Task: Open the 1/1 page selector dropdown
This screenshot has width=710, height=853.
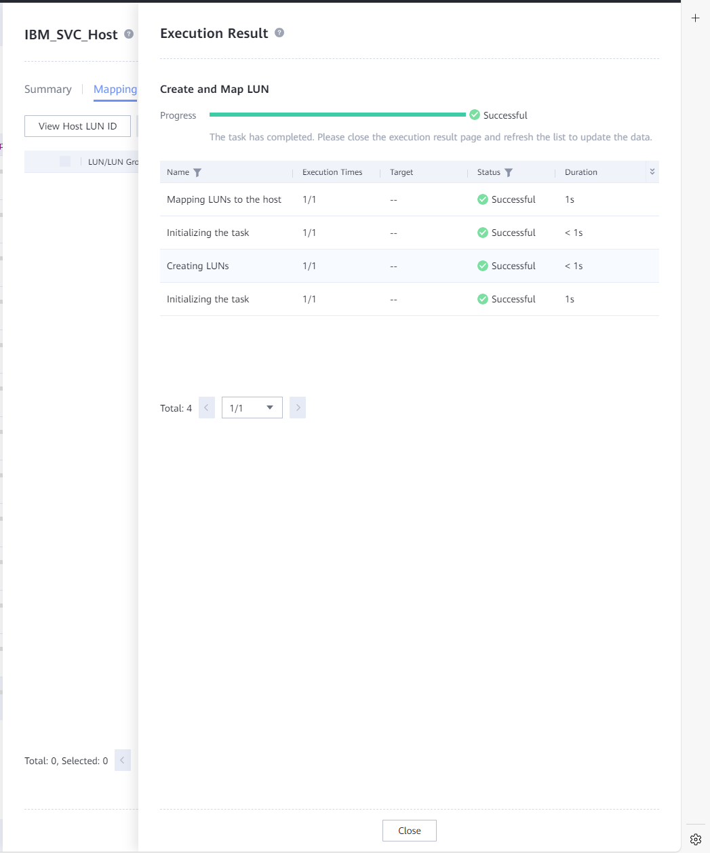Action: [252, 408]
